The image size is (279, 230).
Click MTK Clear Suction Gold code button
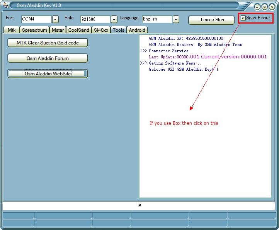pyautogui.click(x=48, y=43)
